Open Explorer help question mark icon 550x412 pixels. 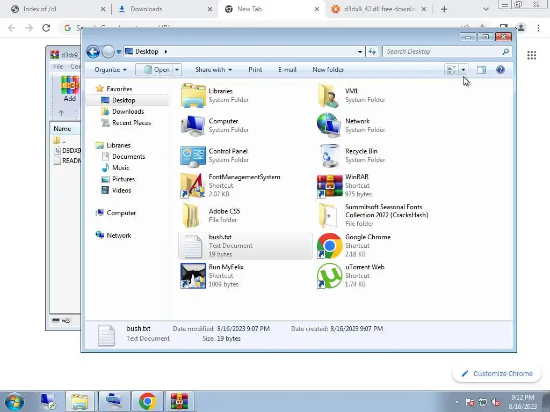(501, 70)
